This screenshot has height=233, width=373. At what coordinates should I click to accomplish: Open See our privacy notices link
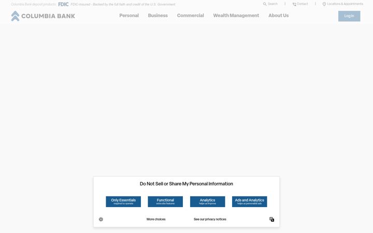(210, 219)
